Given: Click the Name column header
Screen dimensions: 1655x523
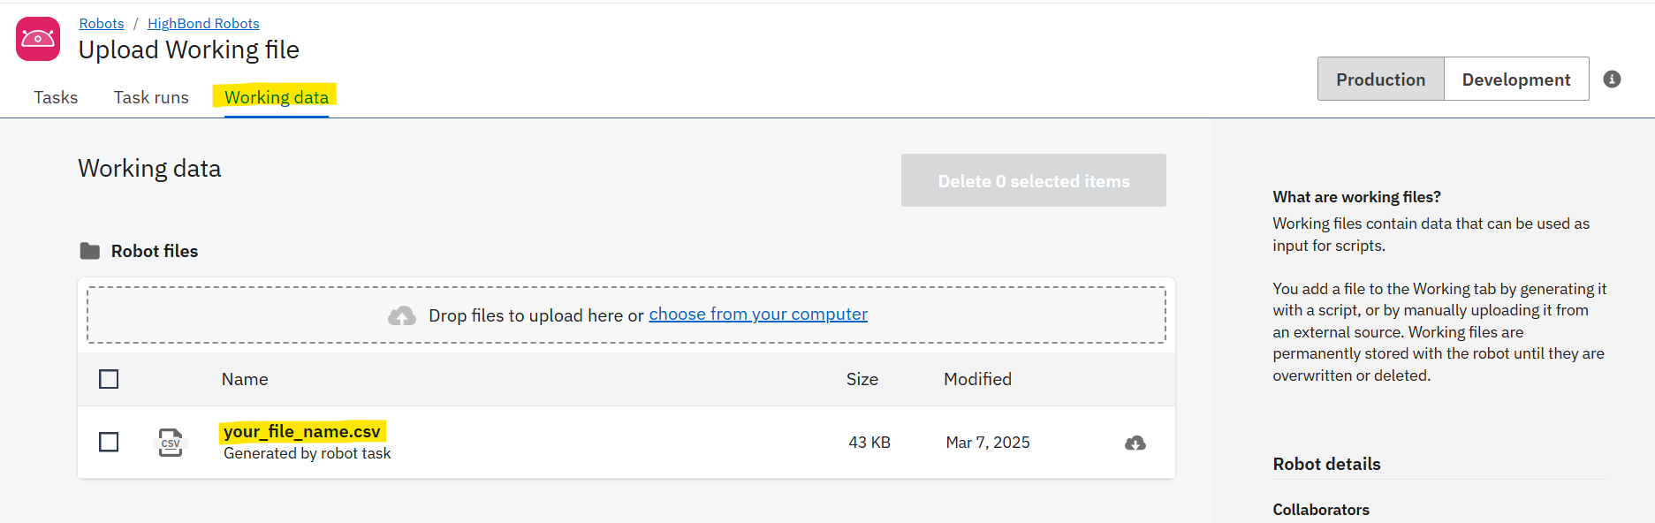Looking at the screenshot, I should coord(245,379).
